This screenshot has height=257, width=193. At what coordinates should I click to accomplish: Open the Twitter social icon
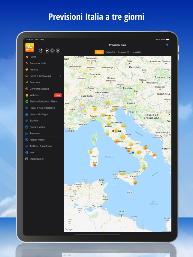pos(47,51)
